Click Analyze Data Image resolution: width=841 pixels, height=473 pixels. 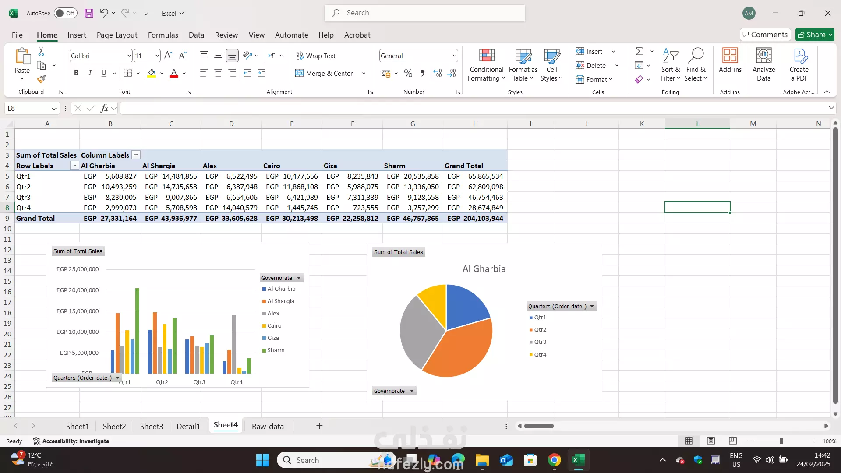764,65
